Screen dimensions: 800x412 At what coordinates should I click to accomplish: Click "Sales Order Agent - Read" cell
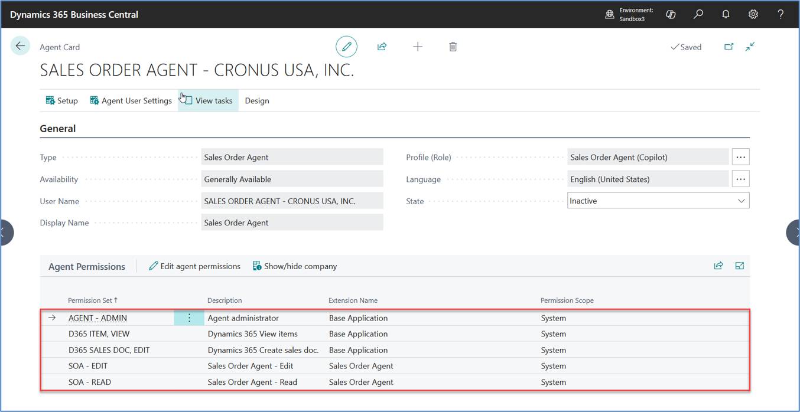click(x=252, y=382)
